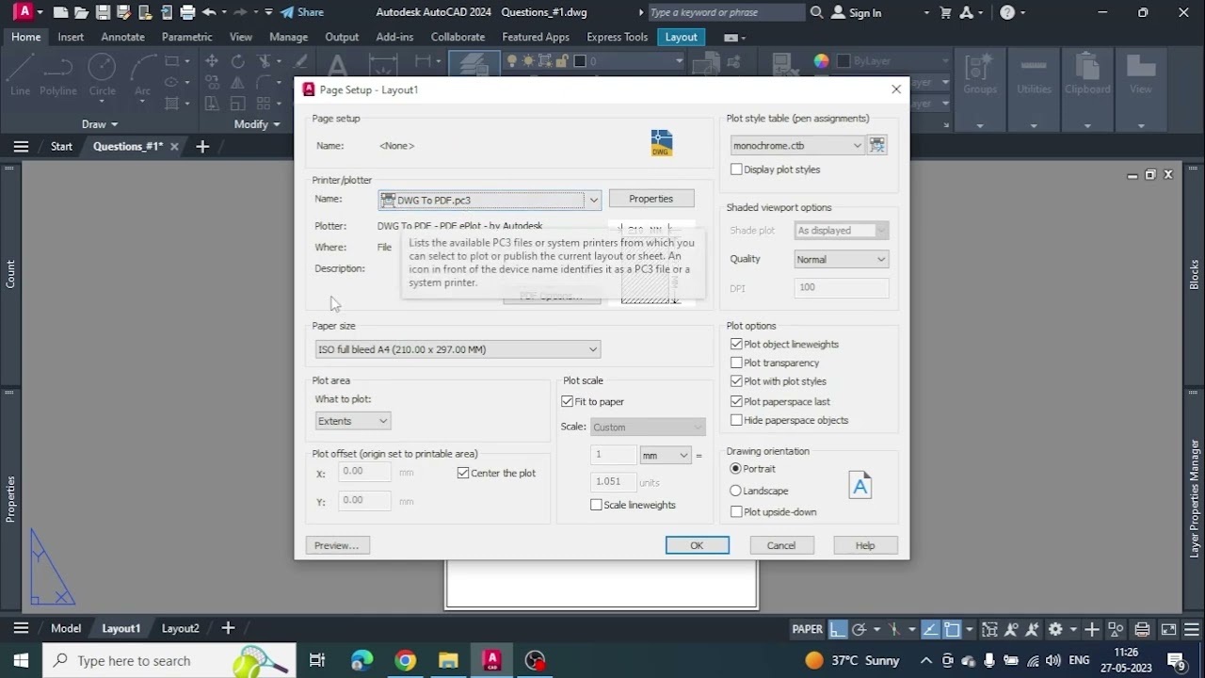The width and height of the screenshot is (1205, 678).
Task: Switch to the Insert ribbon tab
Action: coord(71,37)
